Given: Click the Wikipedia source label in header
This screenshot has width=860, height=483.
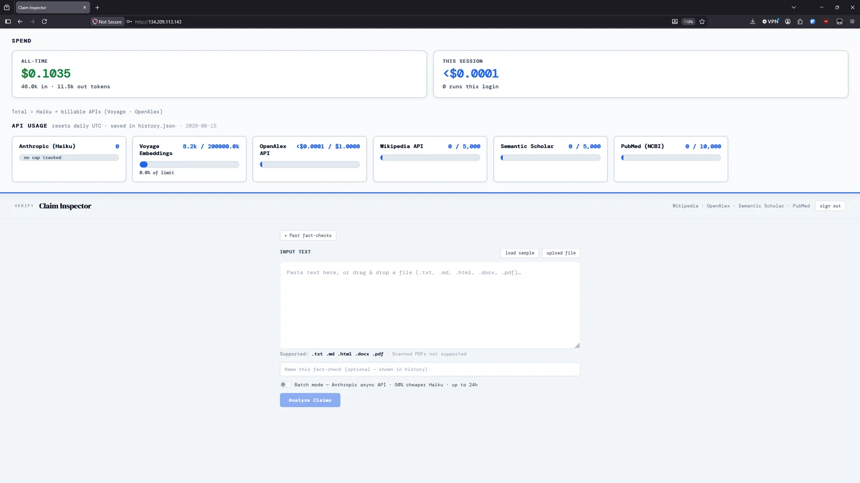Looking at the screenshot, I should pos(685,206).
